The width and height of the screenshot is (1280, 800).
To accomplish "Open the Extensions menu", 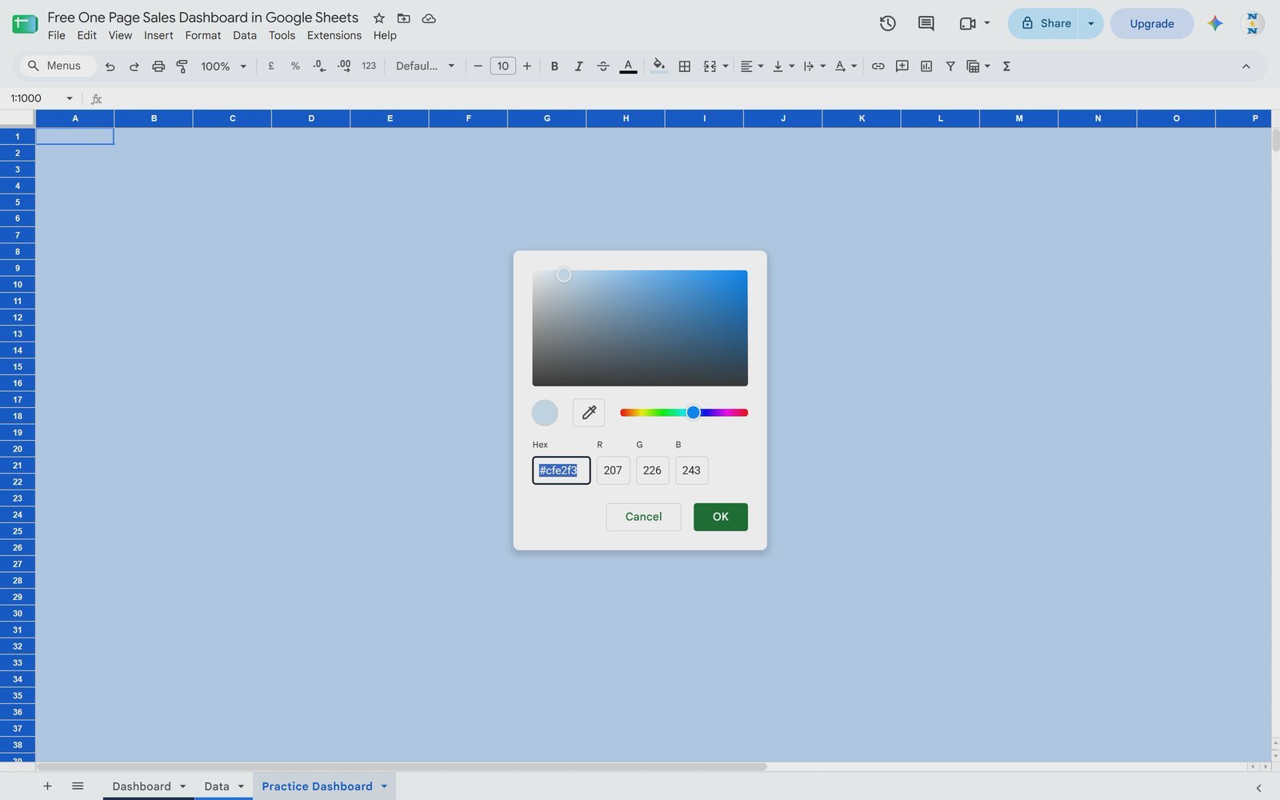I will coord(334,35).
